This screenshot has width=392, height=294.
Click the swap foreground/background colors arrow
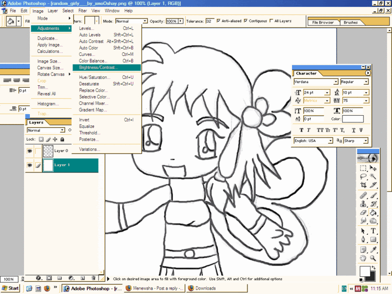click(373, 268)
